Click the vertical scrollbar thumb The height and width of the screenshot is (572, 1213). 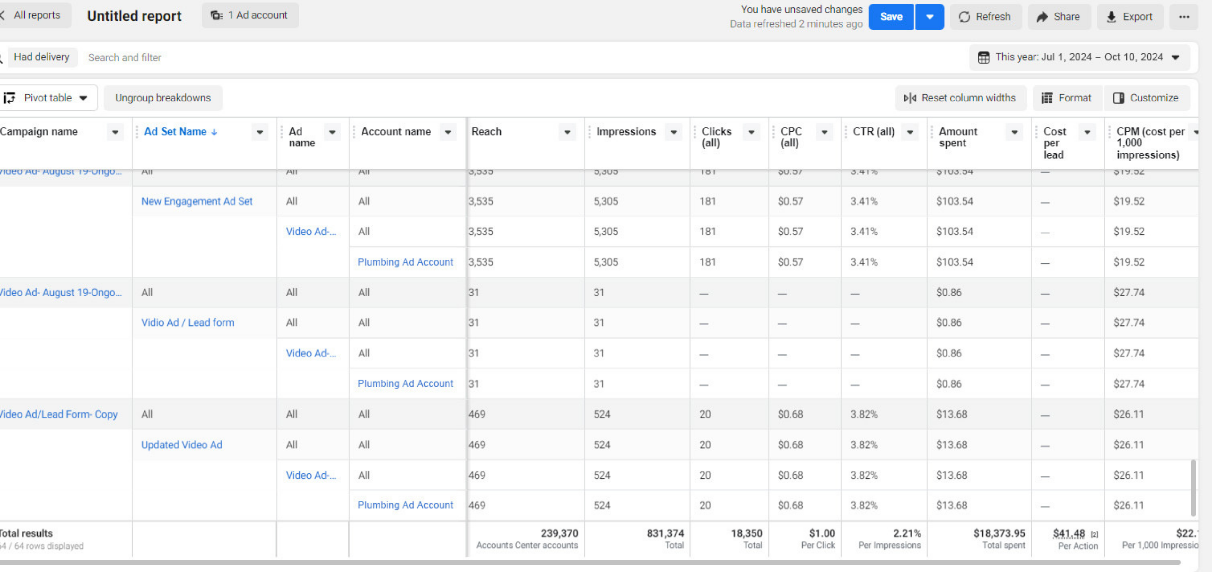(x=1193, y=488)
